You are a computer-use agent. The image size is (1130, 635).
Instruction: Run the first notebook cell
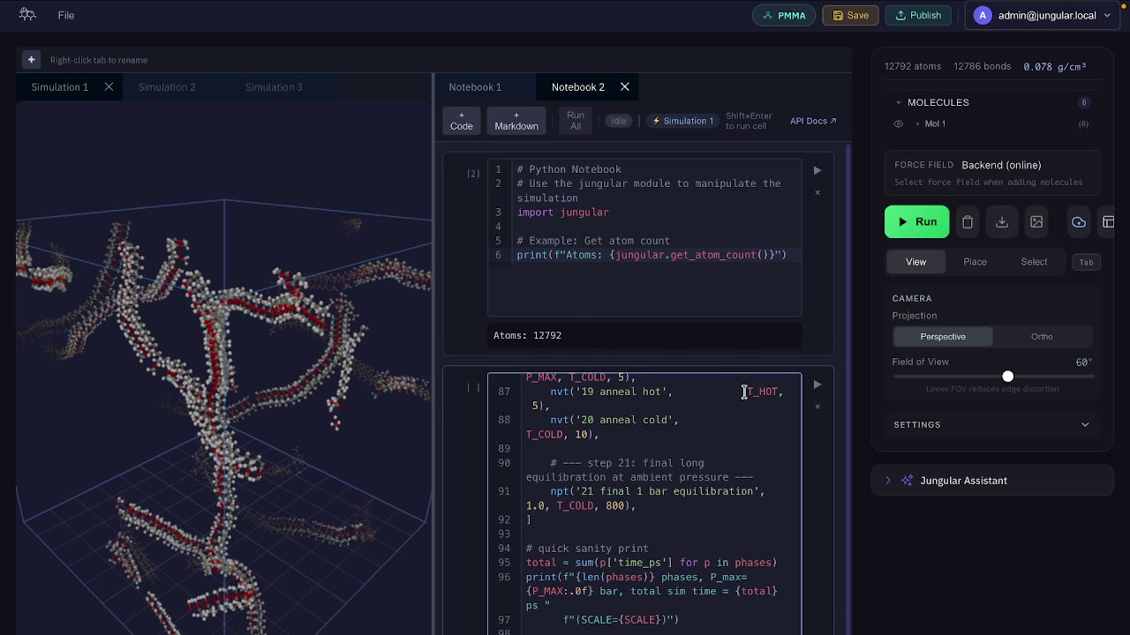(817, 171)
